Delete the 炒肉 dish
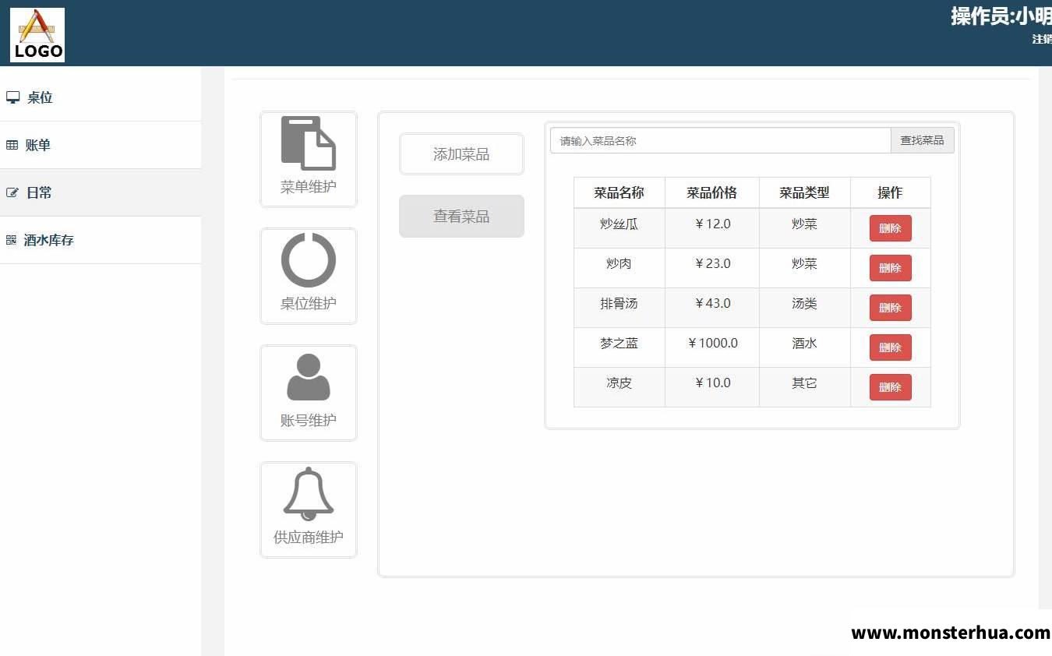Image resolution: width=1052 pixels, height=656 pixels. [890, 268]
